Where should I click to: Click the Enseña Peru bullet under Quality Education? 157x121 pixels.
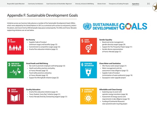43,92
